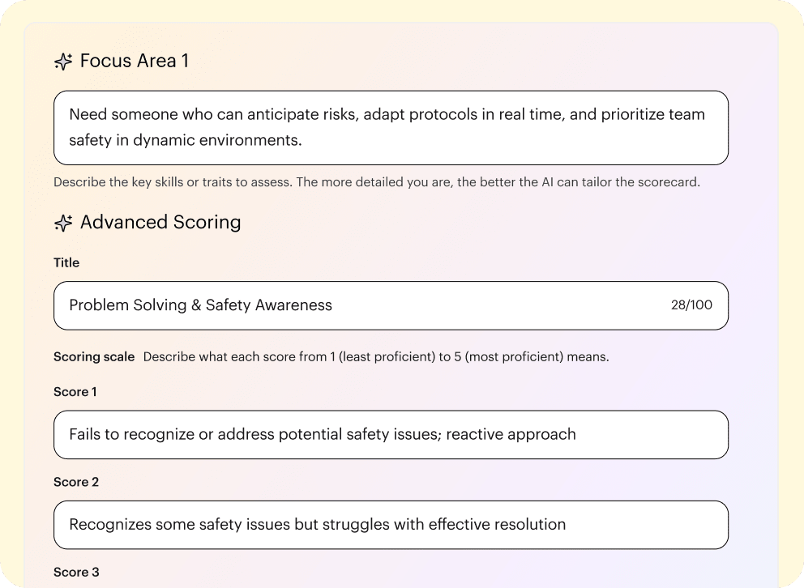Click the bold Scoring scale label

(x=94, y=356)
